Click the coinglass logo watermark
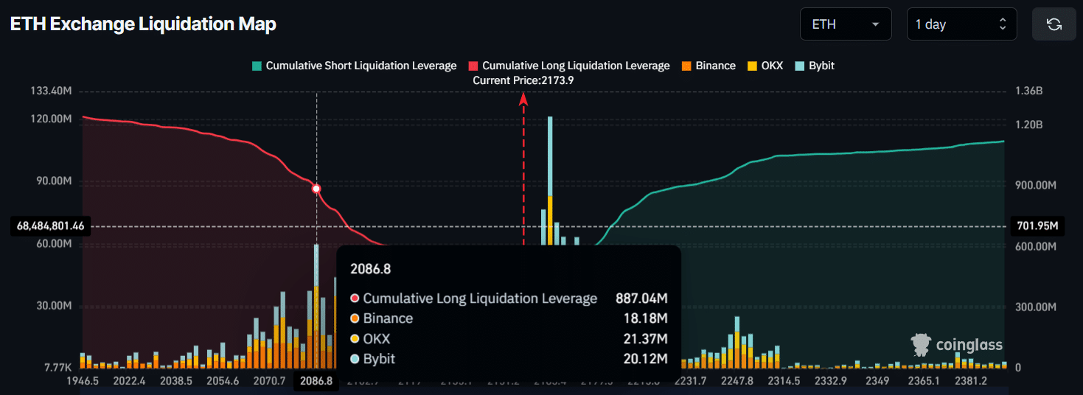This screenshot has height=395, width=1083. (x=957, y=344)
